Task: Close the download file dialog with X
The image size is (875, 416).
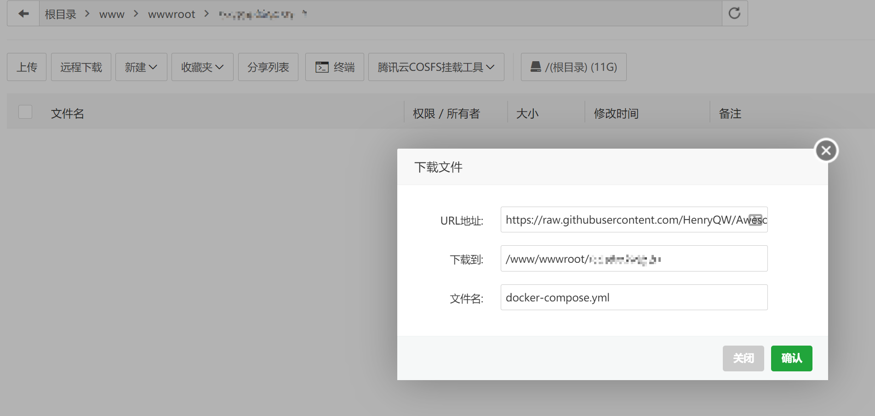Action: [826, 150]
